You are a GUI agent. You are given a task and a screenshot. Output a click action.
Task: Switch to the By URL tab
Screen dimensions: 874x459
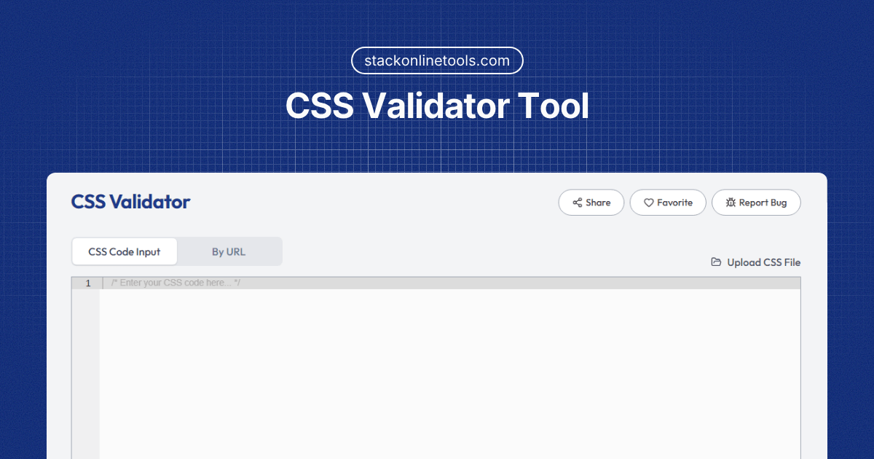tap(228, 251)
